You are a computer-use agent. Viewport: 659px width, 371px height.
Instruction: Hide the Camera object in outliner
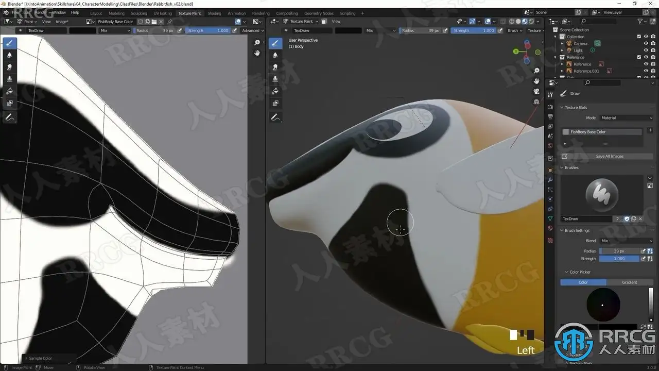coord(646,43)
